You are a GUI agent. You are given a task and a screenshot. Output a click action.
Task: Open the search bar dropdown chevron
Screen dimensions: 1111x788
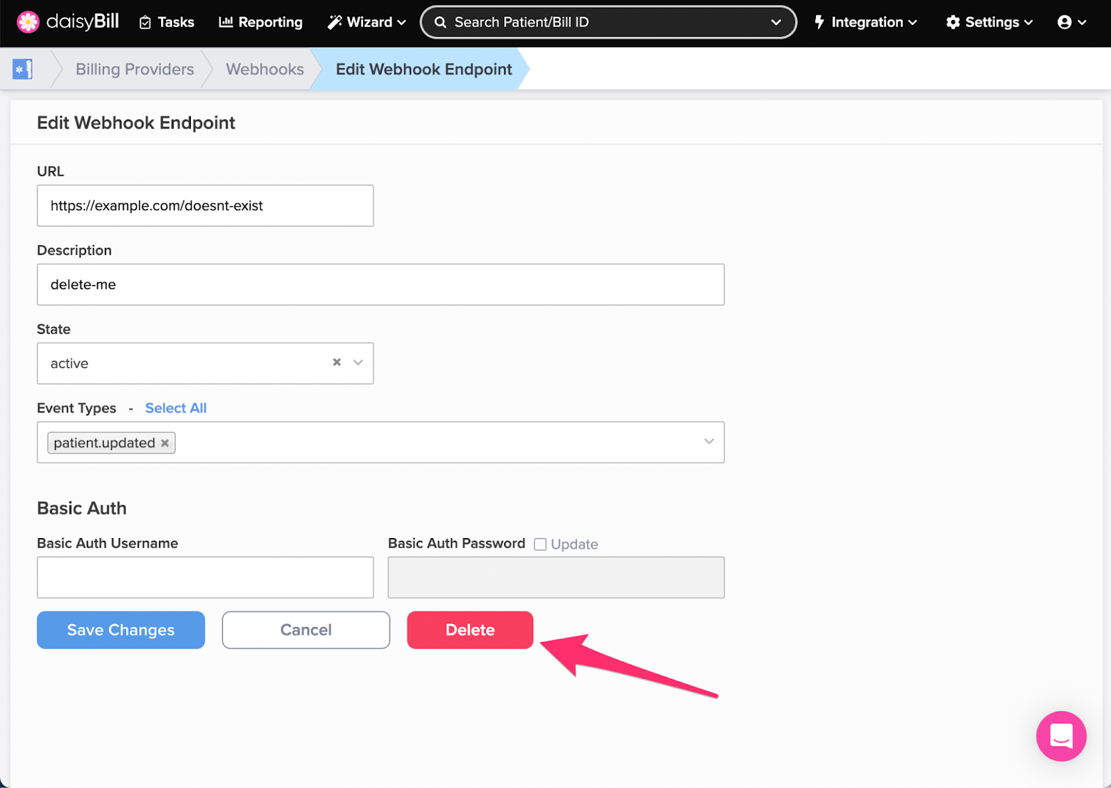776,22
